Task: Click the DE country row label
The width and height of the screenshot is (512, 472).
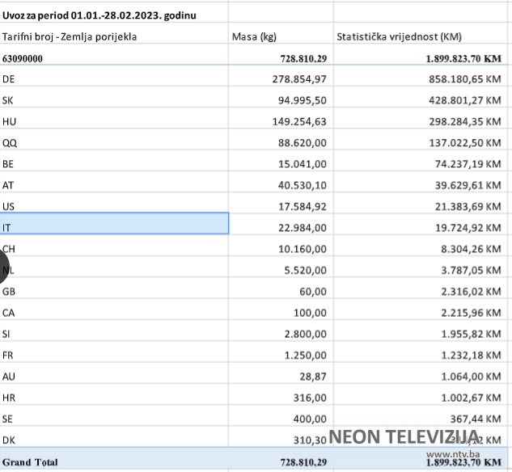Action: pyautogui.click(x=9, y=78)
